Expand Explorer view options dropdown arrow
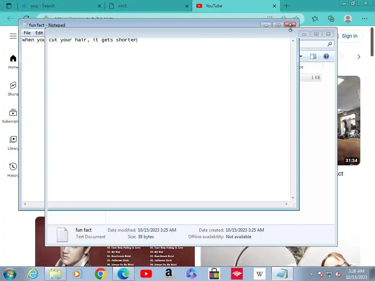This screenshot has width=375, height=281. (301, 56)
